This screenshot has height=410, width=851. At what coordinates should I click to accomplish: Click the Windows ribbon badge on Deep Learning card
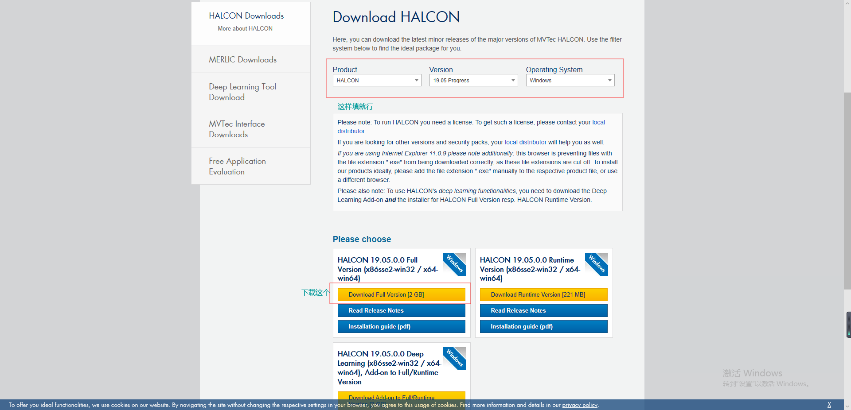[454, 359]
